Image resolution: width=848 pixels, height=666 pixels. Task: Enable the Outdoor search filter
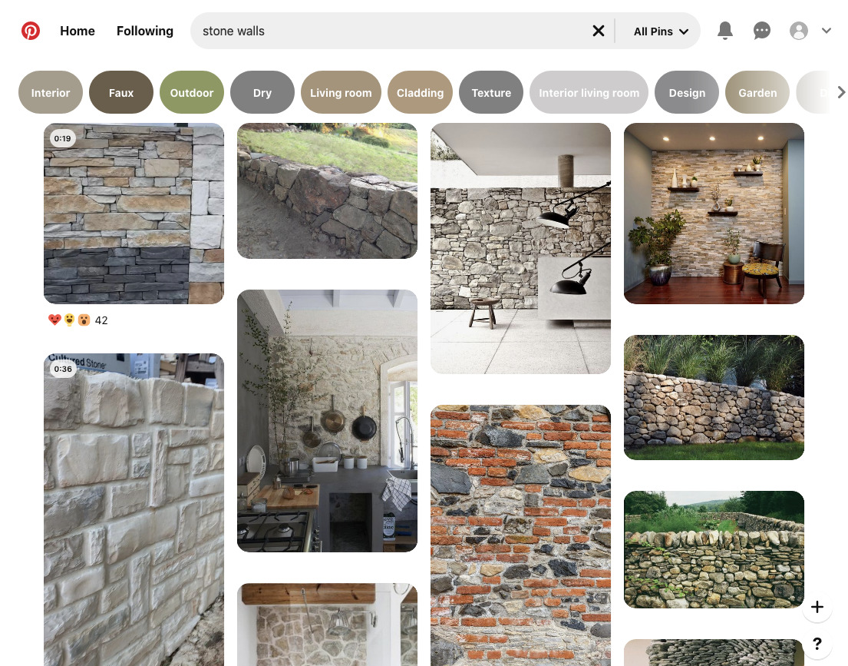tap(191, 92)
